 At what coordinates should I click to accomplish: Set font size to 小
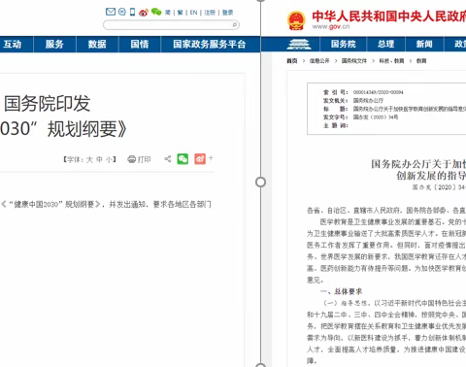coord(110,159)
